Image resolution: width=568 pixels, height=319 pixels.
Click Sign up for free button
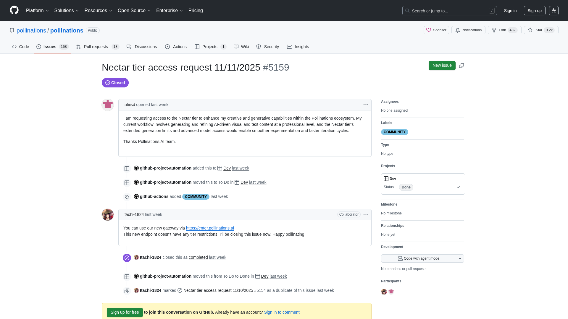pyautogui.click(x=125, y=312)
